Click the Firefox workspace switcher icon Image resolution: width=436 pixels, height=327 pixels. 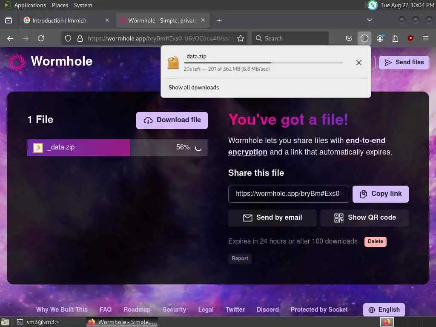pyautogui.click(x=387, y=322)
